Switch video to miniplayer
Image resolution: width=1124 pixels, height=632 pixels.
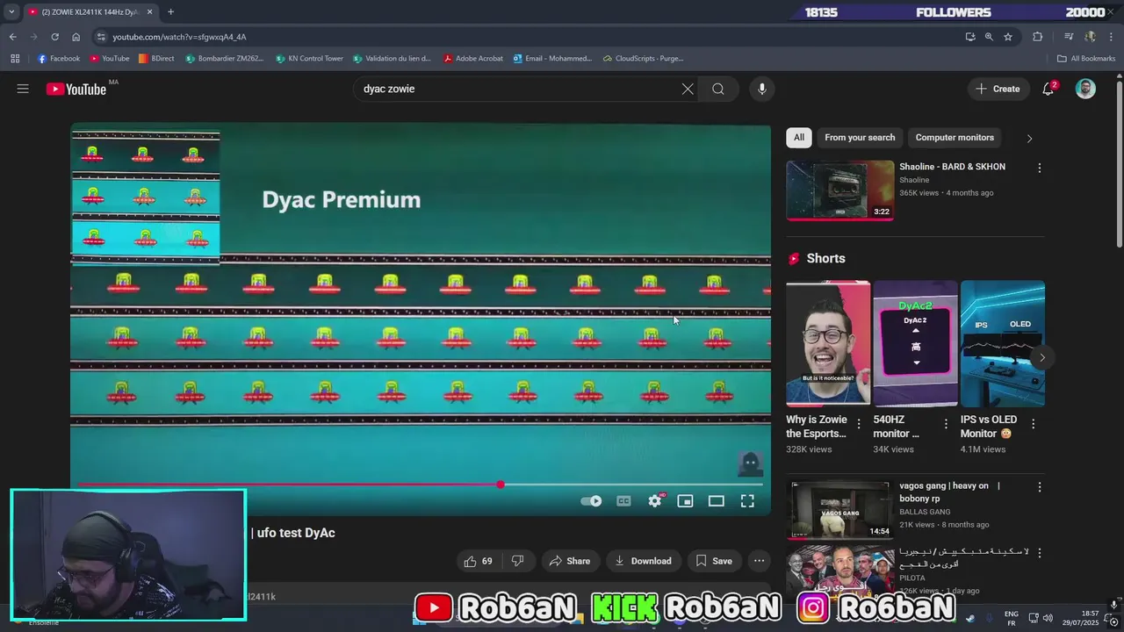point(685,500)
